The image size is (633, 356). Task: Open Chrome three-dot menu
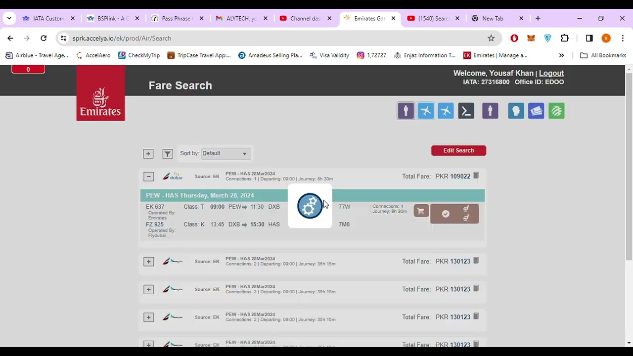(x=623, y=38)
